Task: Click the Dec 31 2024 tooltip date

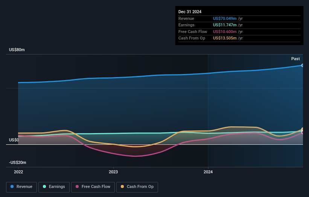Action: (190, 12)
